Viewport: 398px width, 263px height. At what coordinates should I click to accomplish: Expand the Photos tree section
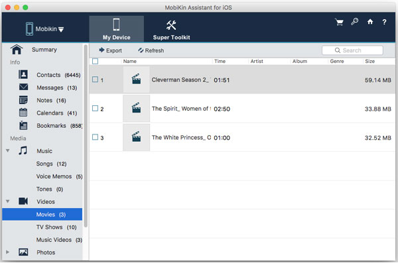point(7,252)
